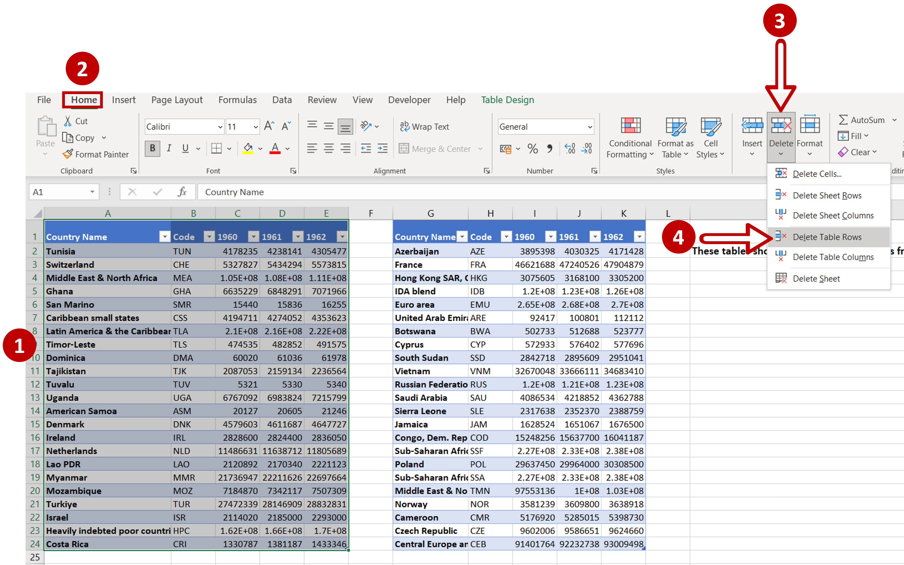
Task: Increase font size with the larger A icon
Action: click(x=269, y=126)
